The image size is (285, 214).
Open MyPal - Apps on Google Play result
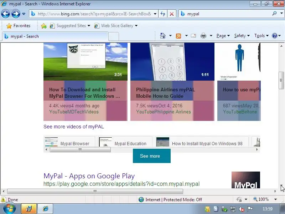tap(89, 176)
